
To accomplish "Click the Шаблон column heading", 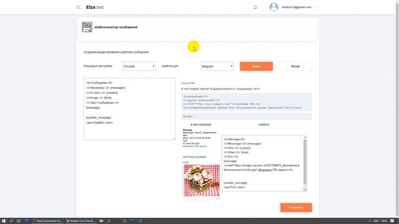I will (264, 124).
